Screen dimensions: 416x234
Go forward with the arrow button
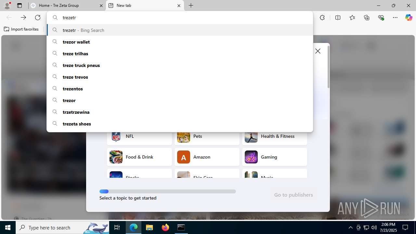coord(23,18)
